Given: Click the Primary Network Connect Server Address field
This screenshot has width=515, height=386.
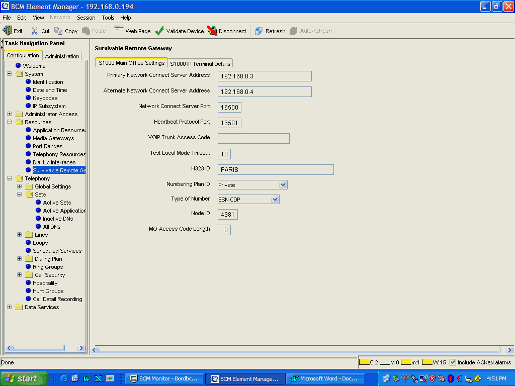Looking at the screenshot, I should [x=265, y=76].
